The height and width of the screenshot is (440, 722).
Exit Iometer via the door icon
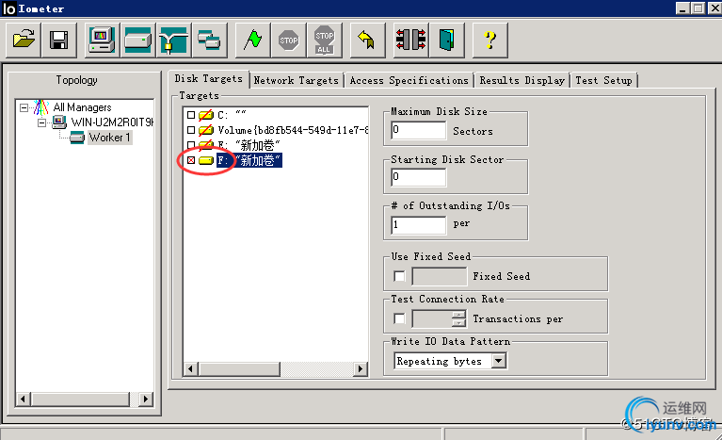446,41
